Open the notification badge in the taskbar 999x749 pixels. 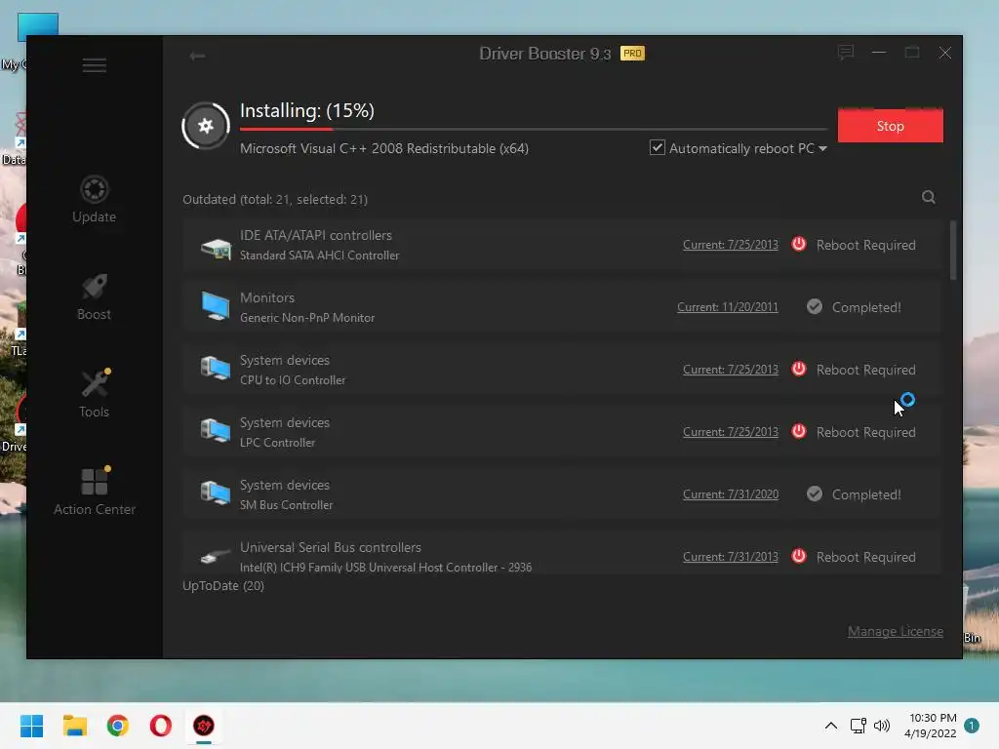coord(971,726)
